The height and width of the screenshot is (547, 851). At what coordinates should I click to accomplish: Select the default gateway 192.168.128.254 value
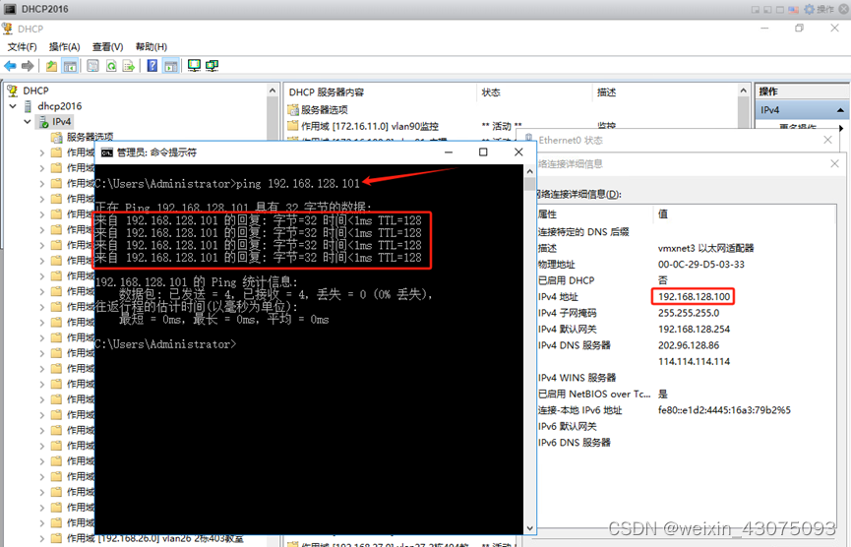694,329
